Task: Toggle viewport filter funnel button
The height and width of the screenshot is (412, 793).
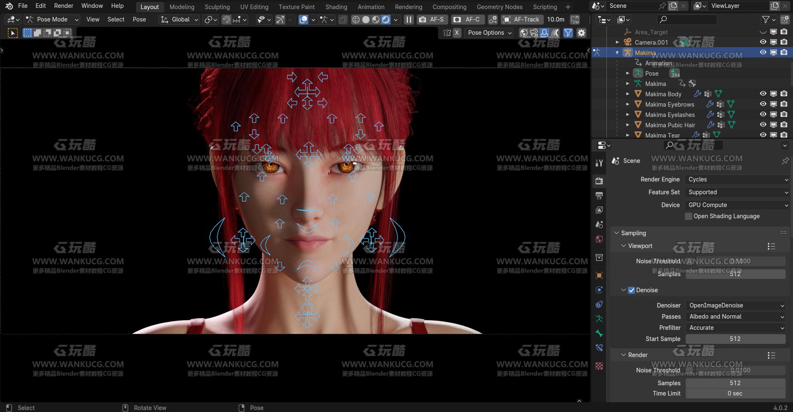Action: tap(568, 33)
